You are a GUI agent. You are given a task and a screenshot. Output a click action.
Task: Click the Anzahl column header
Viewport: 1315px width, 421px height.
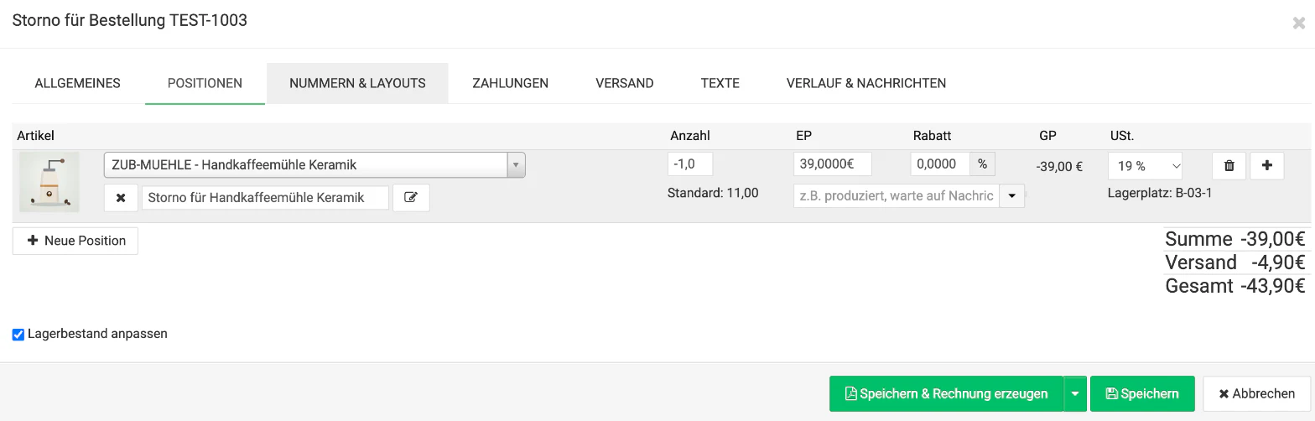click(x=690, y=135)
